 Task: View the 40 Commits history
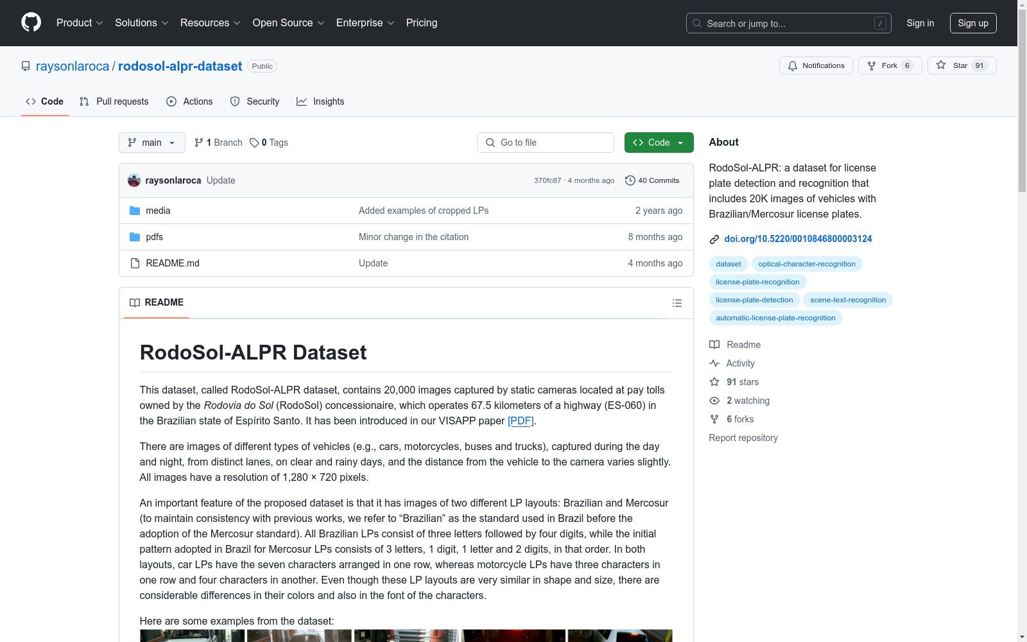coord(652,180)
